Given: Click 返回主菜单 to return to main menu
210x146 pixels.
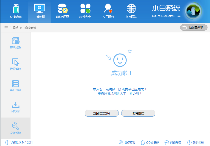Looking at the screenshot, I should click(x=194, y=27).
